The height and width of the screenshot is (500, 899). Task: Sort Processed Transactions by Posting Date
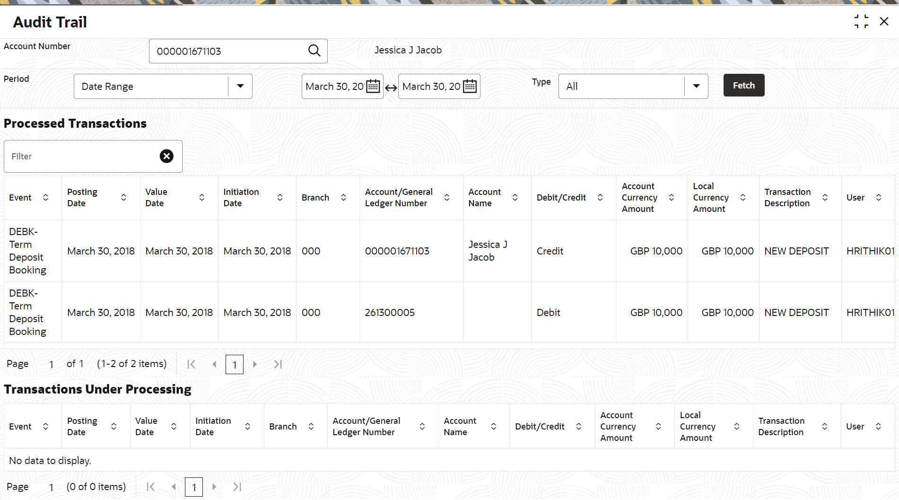123,197
